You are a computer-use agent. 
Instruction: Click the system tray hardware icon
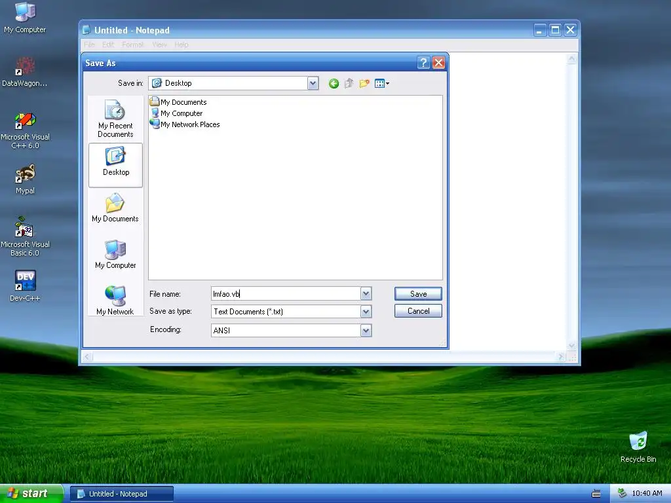(622, 494)
